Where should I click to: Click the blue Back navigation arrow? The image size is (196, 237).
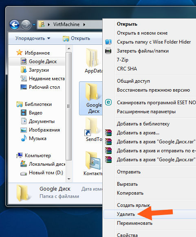point(15,24)
